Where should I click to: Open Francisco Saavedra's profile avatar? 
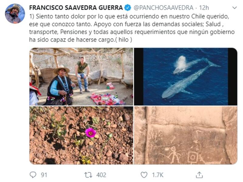tap(15, 14)
